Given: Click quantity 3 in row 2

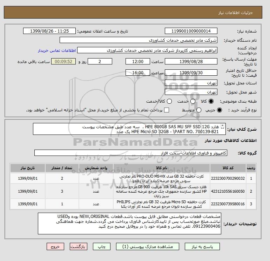Looking at the screenshot, I should pyautogui.click(x=62, y=191).
